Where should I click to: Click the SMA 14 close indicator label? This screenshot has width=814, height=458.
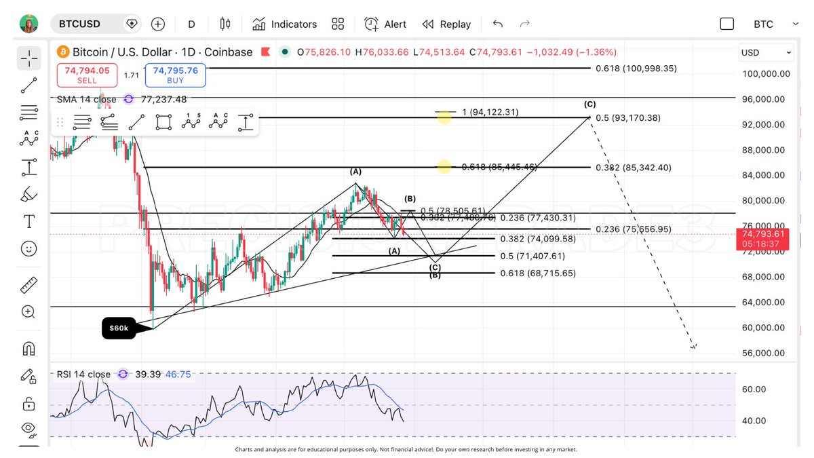[86, 99]
